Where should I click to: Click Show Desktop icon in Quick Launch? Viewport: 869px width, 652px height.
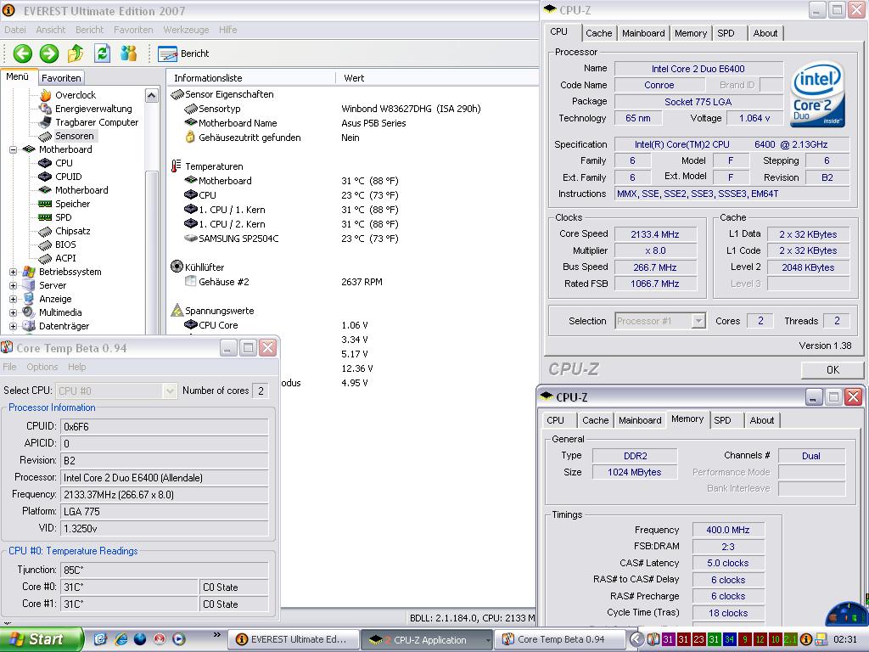[x=101, y=640]
